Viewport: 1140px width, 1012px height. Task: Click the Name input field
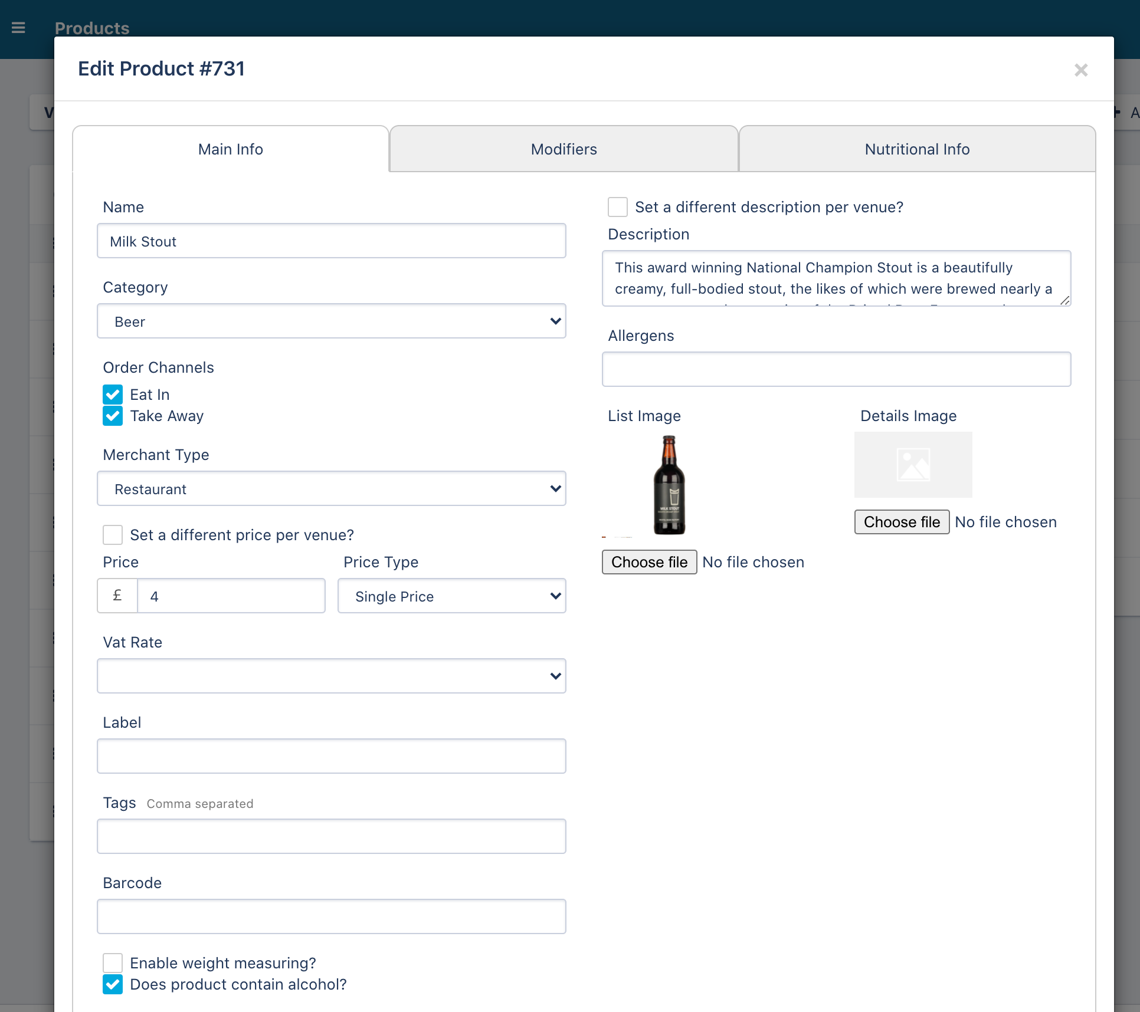tap(332, 241)
